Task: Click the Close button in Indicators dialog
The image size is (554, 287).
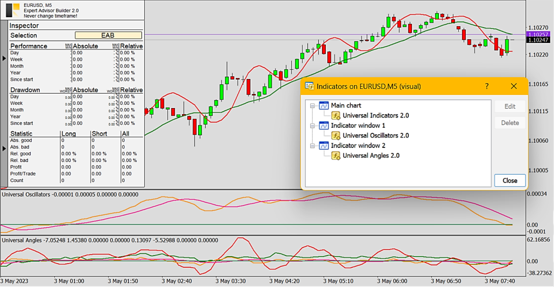Action: click(510, 181)
